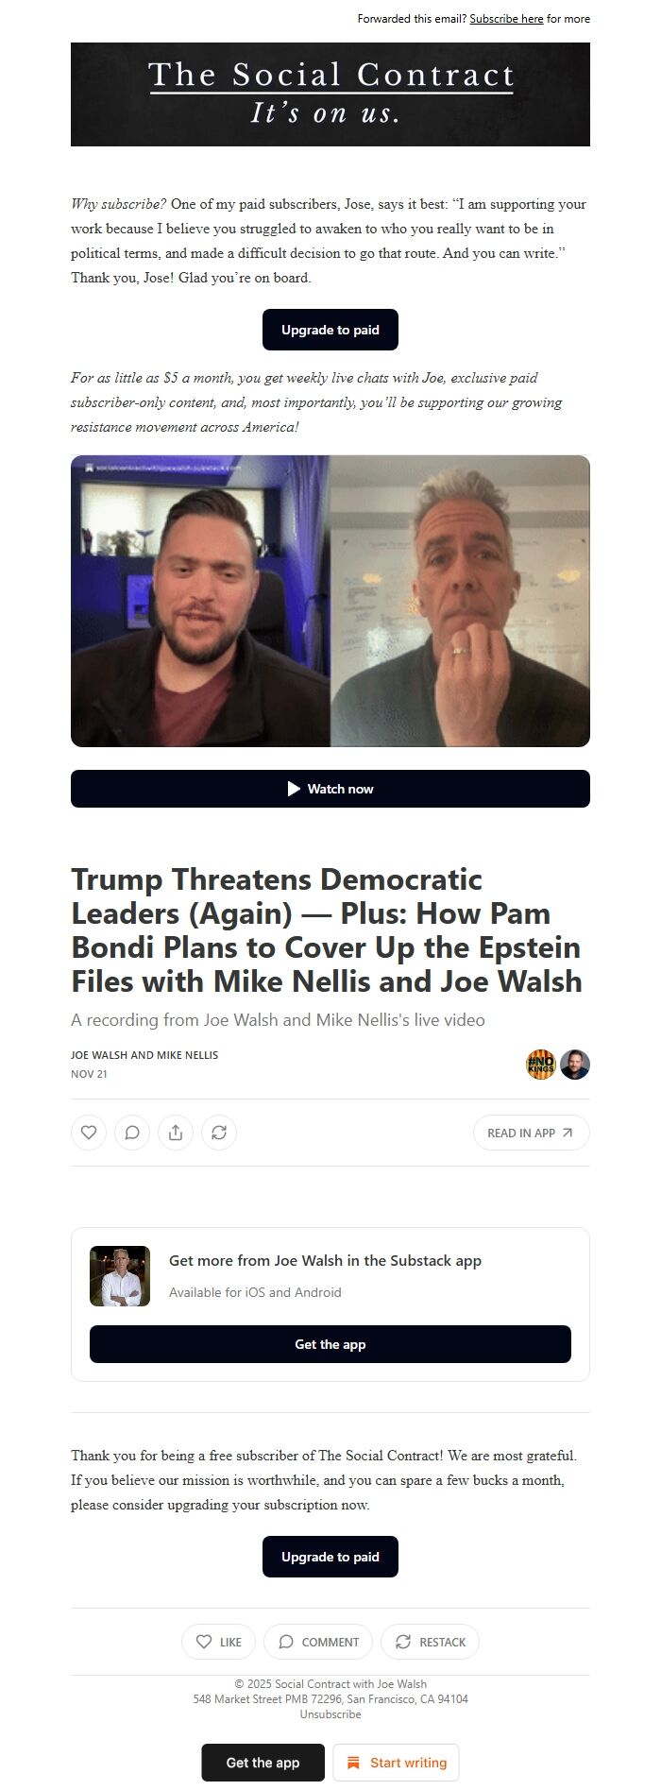Click the share upload icon

pos(176,1133)
